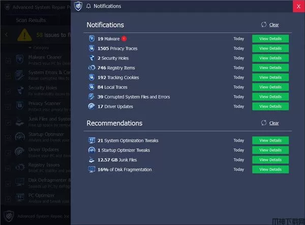305x225 pixels.
Task: Click the Junk Files icon in Recommendations
Action: (91, 160)
